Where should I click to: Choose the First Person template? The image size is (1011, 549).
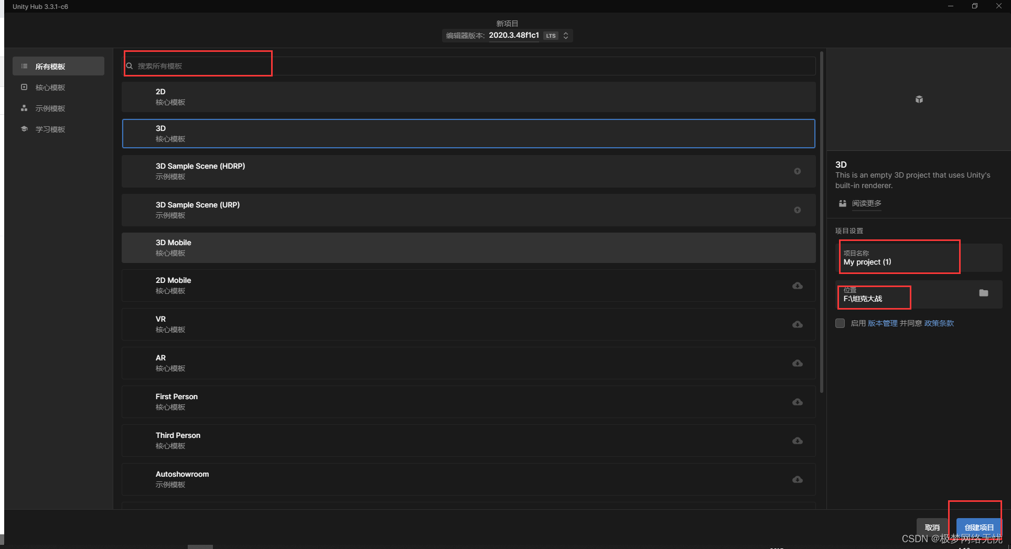(468, 402)
